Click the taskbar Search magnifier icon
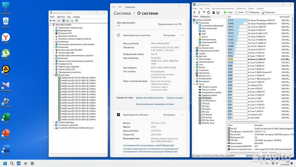296x167 pixels. point(12,163)
